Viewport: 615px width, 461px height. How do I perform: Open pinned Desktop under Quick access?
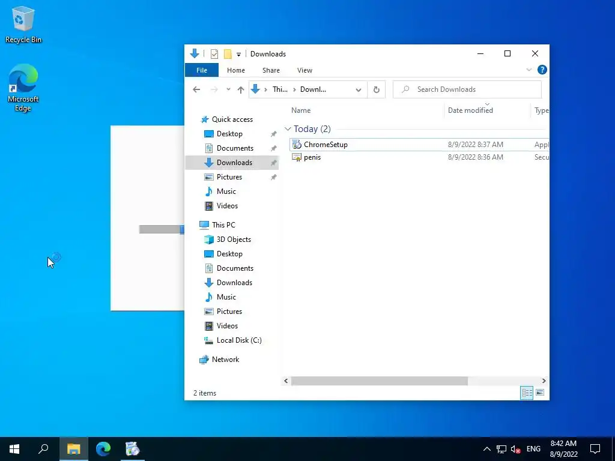click(229, 134)
